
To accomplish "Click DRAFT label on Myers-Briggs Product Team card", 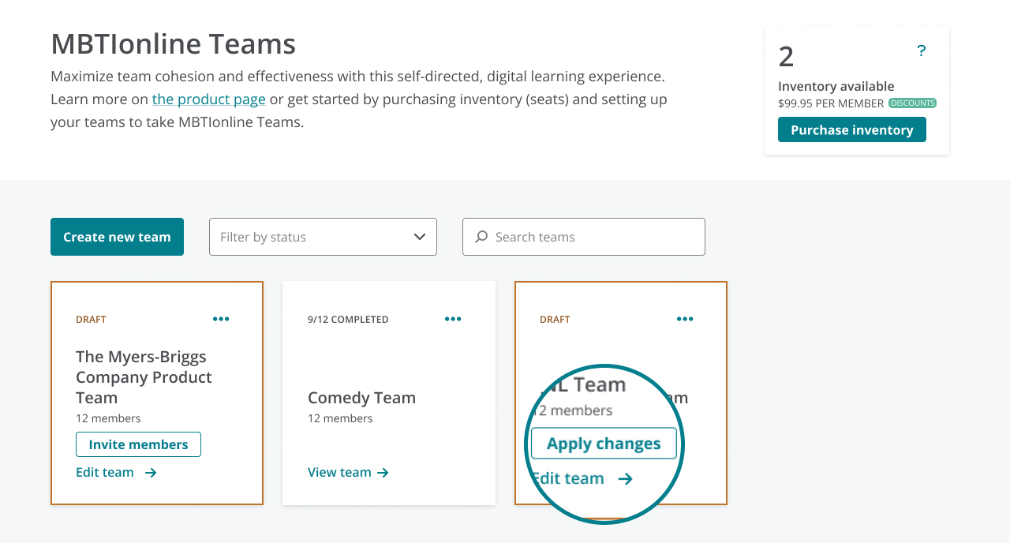I will point(91,320).
